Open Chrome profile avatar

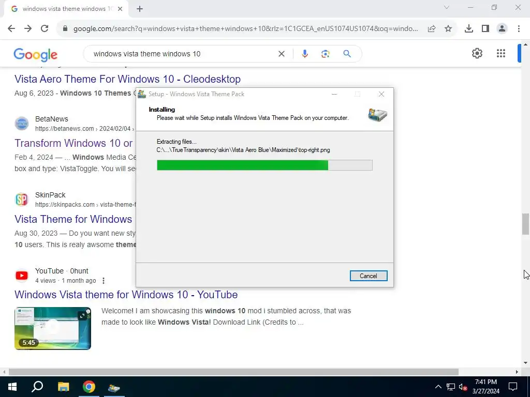coord(502,29)
